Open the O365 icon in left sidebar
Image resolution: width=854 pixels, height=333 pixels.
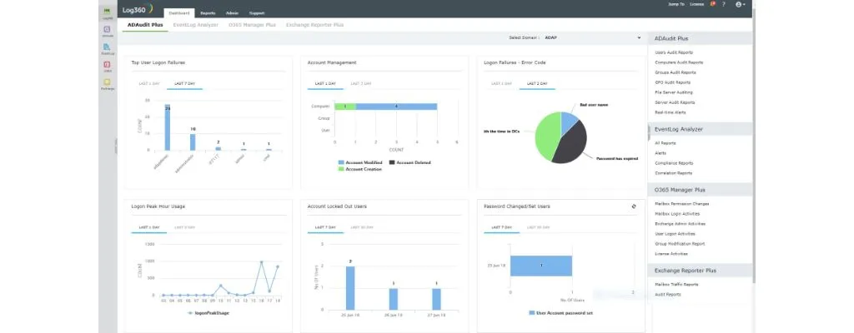point(108,66)
